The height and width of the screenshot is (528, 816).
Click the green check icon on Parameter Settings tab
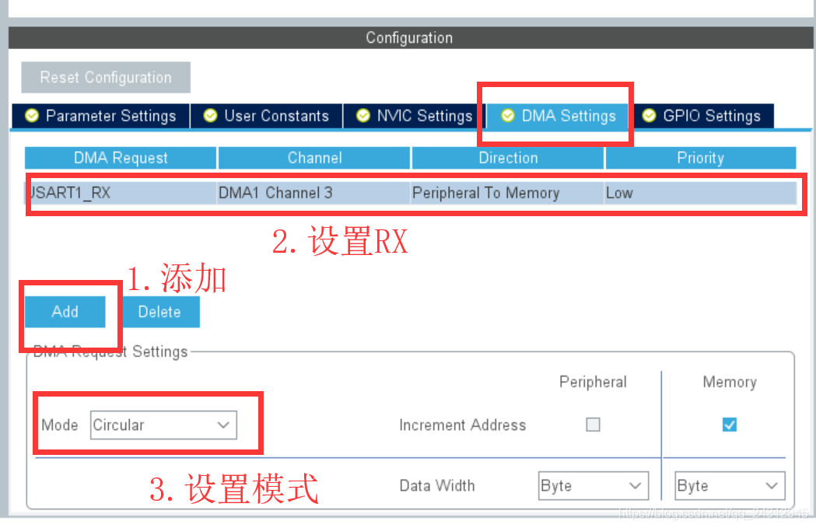coord(31,115)
